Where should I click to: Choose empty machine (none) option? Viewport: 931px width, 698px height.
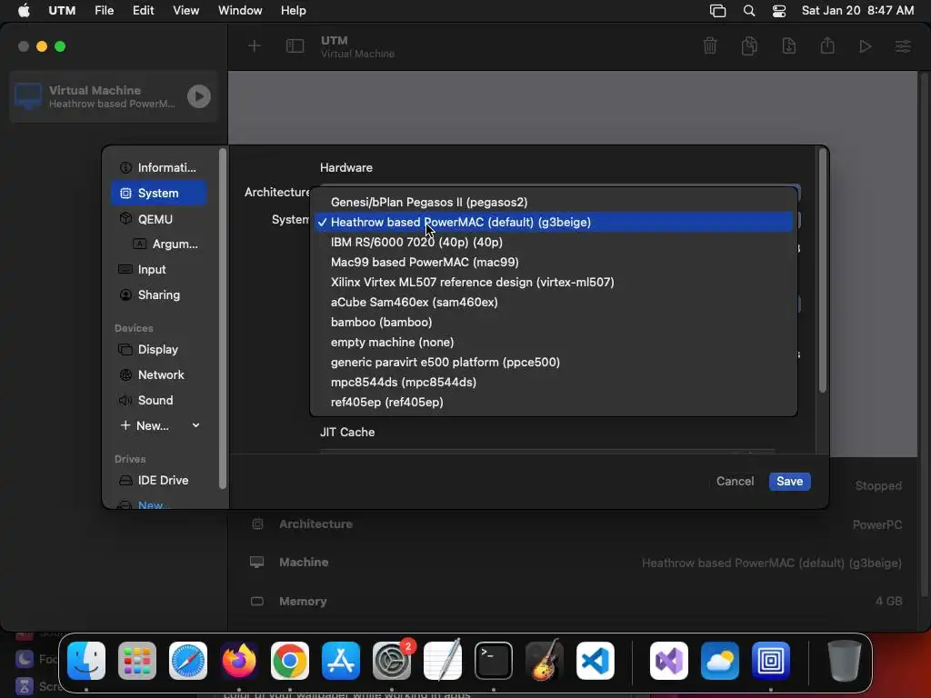pyautogui.click(x=554, y=343)
